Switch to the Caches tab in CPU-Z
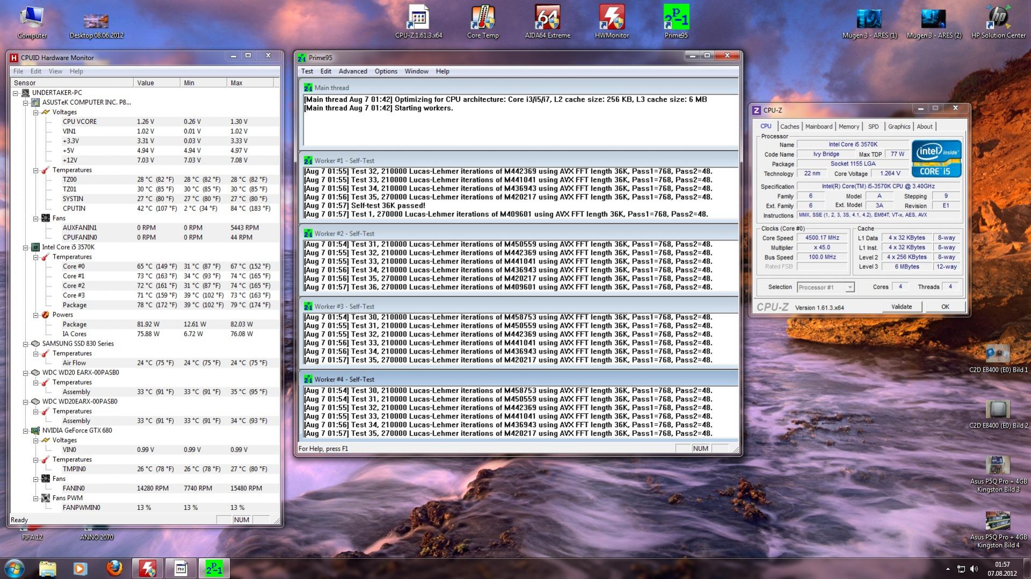 click(789, 127)
